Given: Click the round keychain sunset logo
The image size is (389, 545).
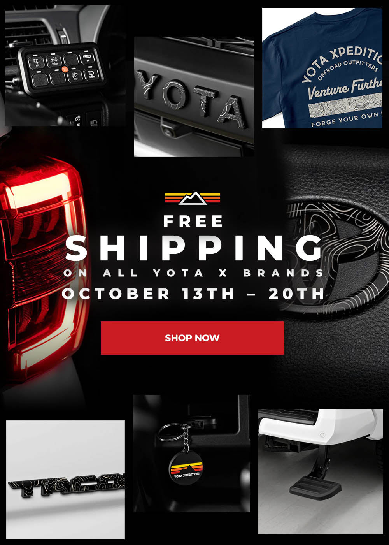Looking at the screenshot, I should click(x=186, y=468).
